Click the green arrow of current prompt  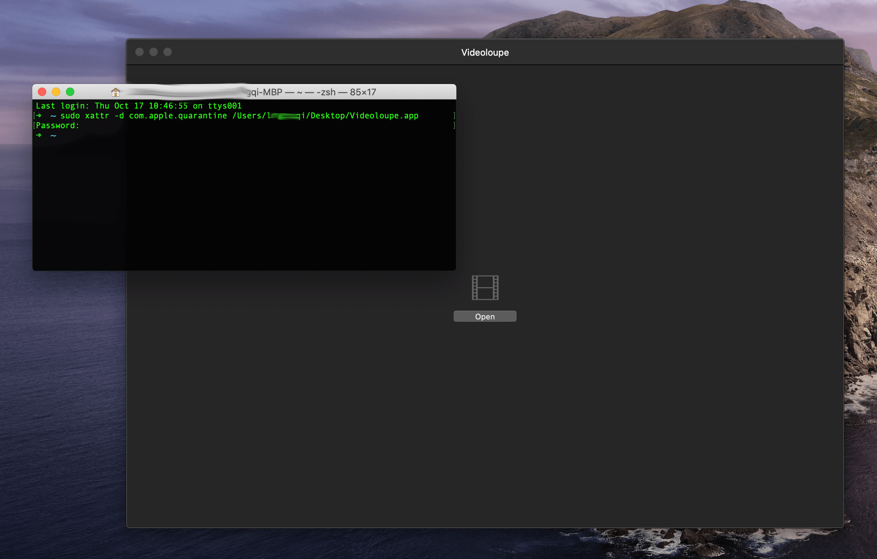[39, 136]
